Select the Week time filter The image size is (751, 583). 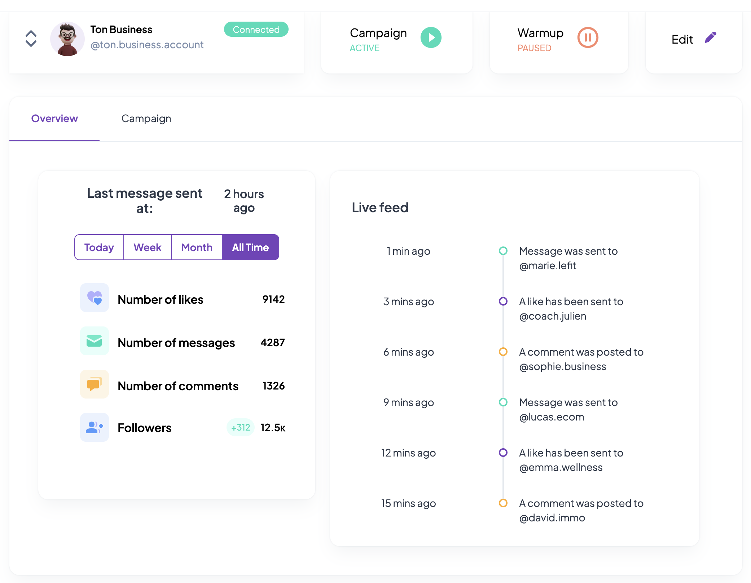click(x=148, y=247)
